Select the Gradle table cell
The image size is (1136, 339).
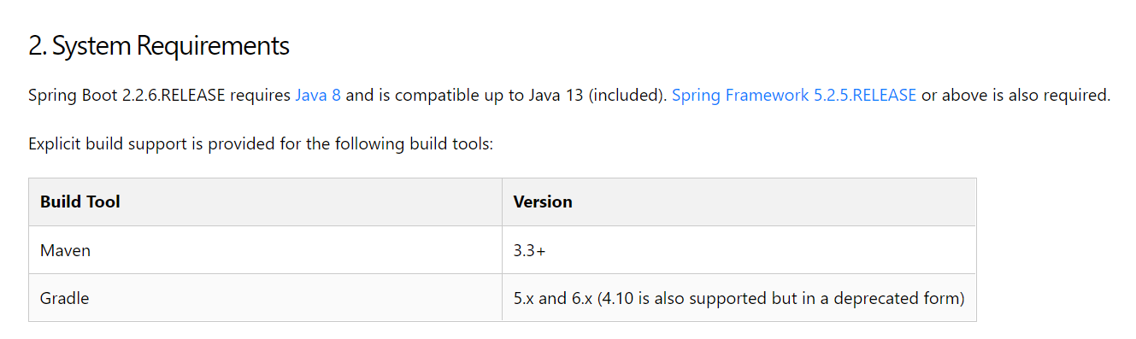(x=265, y=298)
